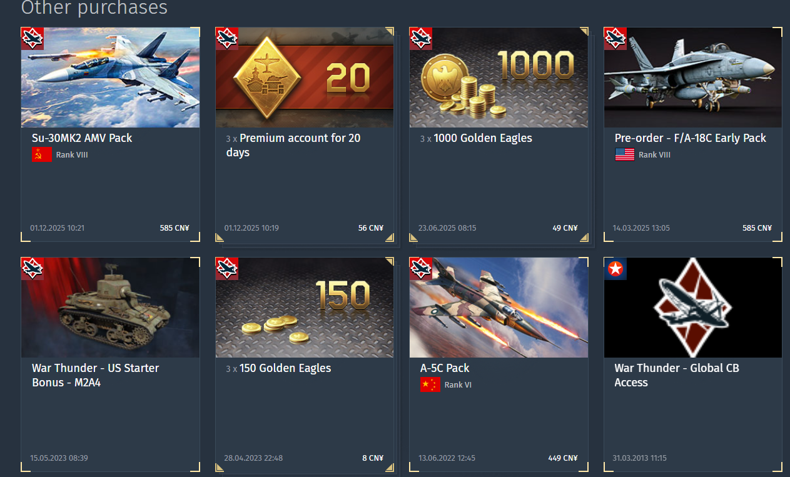
Task: Click the War Thunder badge on M2A4 Starter card
Action: [x=32, y=269]
